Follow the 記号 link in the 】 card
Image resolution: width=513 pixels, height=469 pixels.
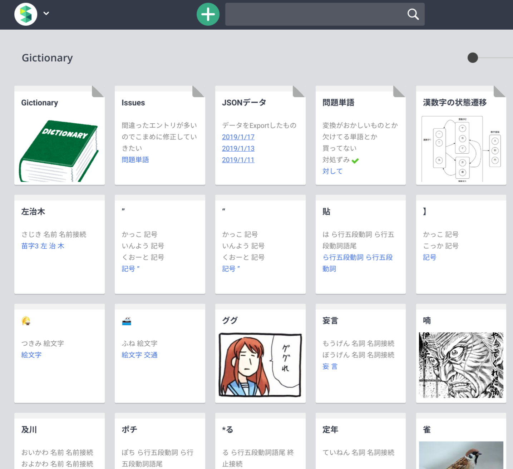(x=430, y=257)
